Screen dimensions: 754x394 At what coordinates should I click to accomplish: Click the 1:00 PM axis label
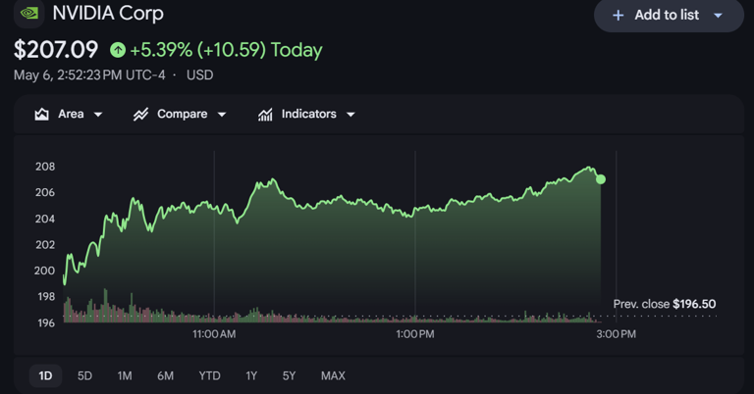coord(415,334)
